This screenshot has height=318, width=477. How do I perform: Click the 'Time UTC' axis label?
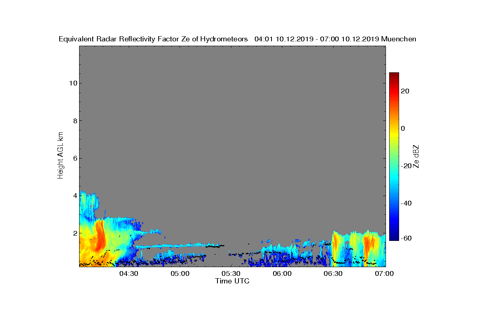click(233, 281)
